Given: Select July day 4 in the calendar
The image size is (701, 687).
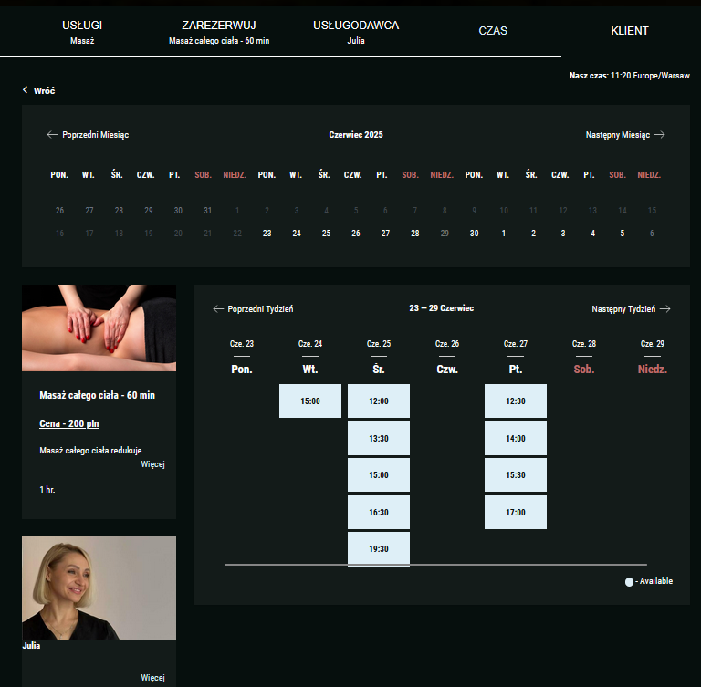Looking at the screenshot, I should tap(592, 234).
